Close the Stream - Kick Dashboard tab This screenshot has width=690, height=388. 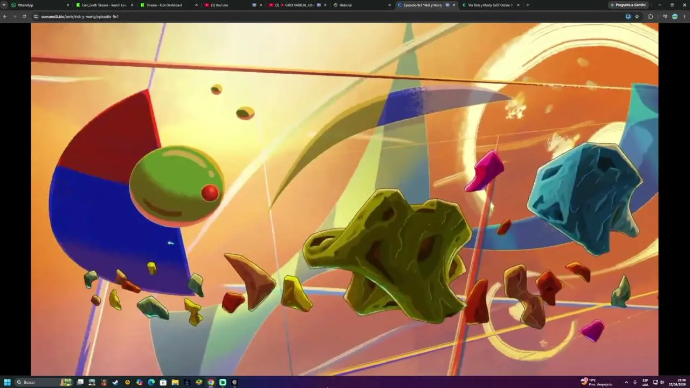point(196,5)
